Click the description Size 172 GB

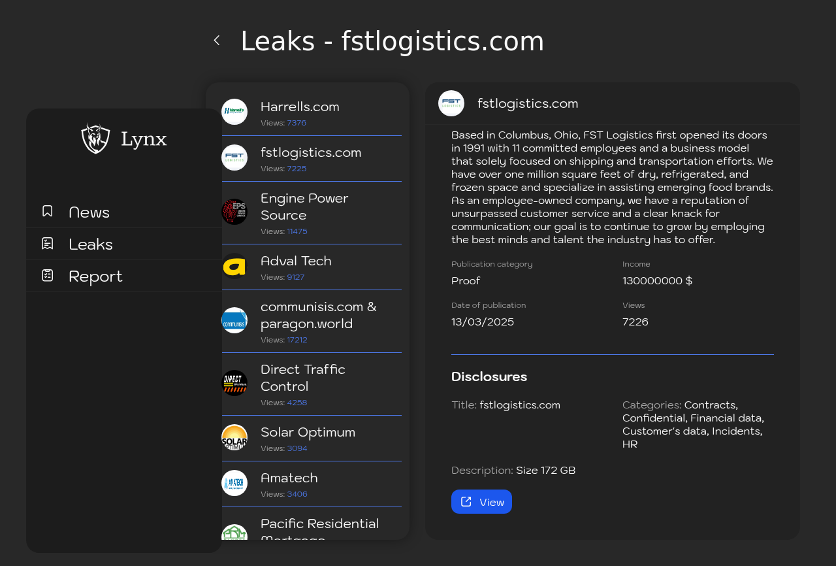[x=546, y=471]
